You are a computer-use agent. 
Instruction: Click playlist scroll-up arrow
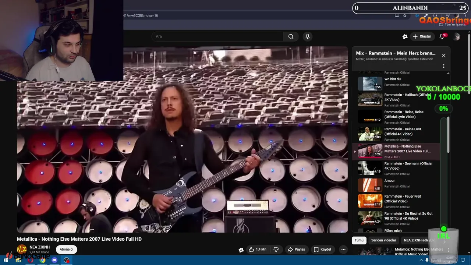[448, 73]
